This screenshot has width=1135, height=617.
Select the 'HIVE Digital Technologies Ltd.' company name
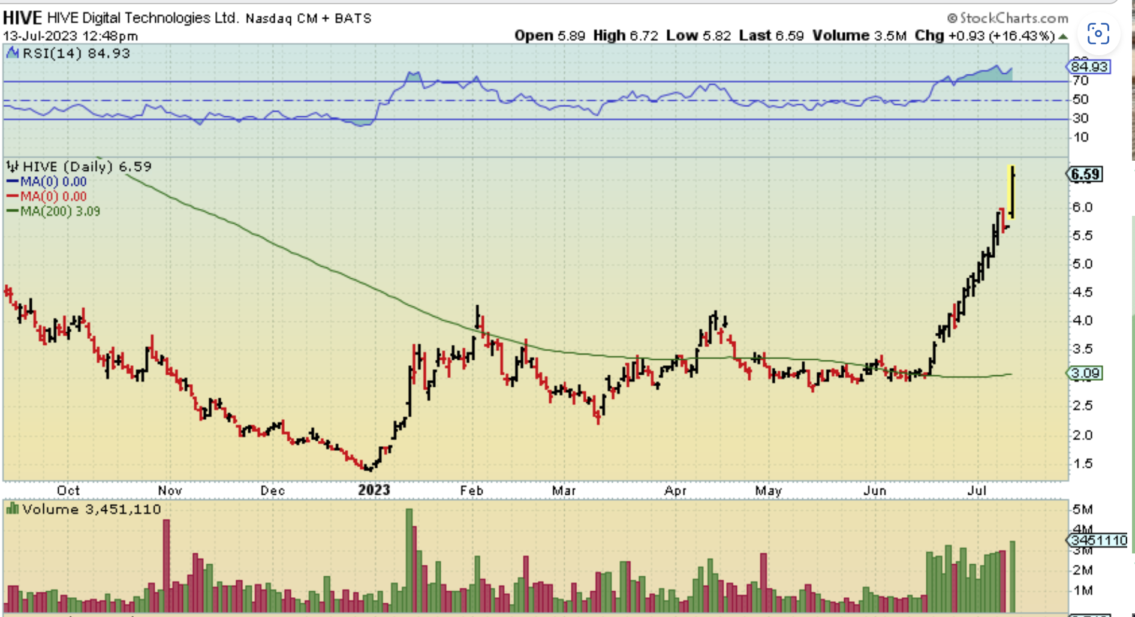143,18
